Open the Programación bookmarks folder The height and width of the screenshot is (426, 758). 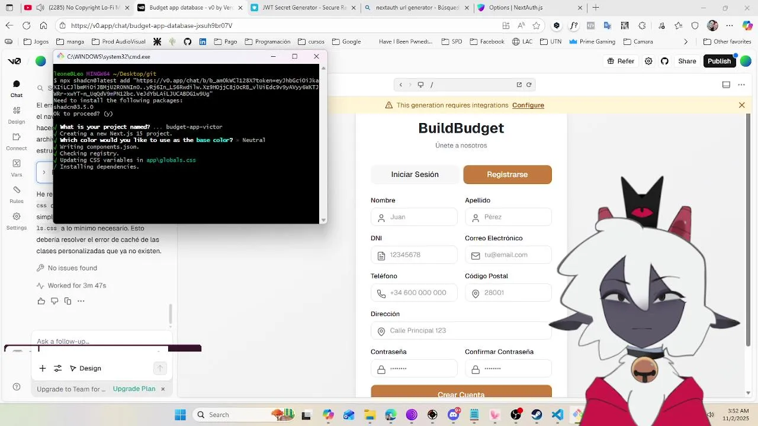[268, 41]
